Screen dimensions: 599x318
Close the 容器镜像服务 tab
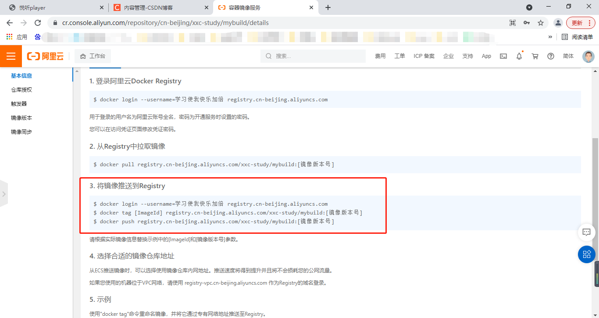[x=311, y=7]
